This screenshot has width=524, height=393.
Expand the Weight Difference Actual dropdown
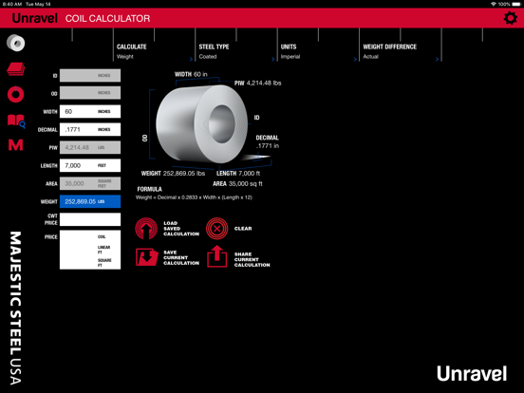(x=401, y=52)
